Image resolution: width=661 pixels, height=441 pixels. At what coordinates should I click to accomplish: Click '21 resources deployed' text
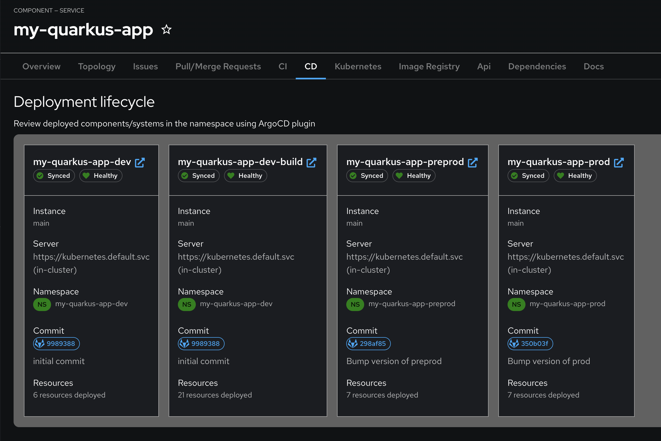click(x=215, y=395)
